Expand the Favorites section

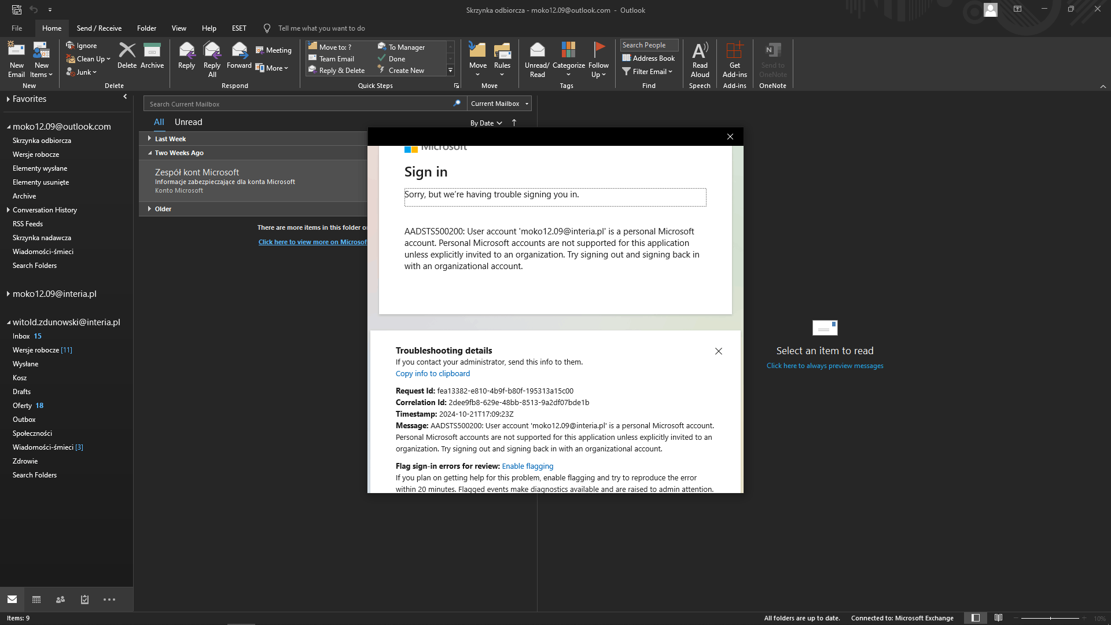tap(8, 99)
